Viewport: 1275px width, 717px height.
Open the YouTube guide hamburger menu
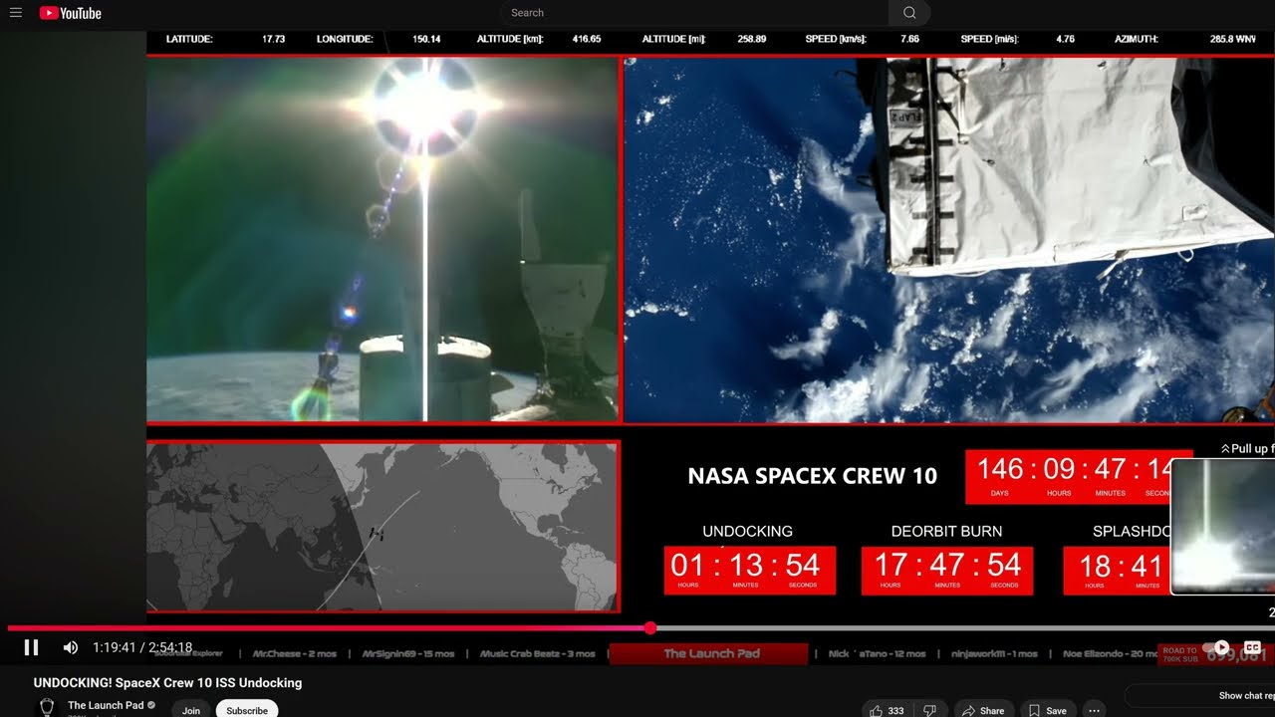point(16,13)
